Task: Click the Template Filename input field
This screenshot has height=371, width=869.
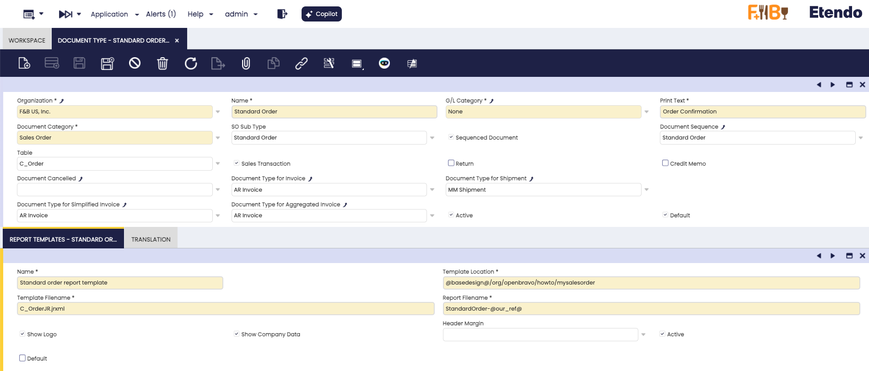Action: pos(225,309)
